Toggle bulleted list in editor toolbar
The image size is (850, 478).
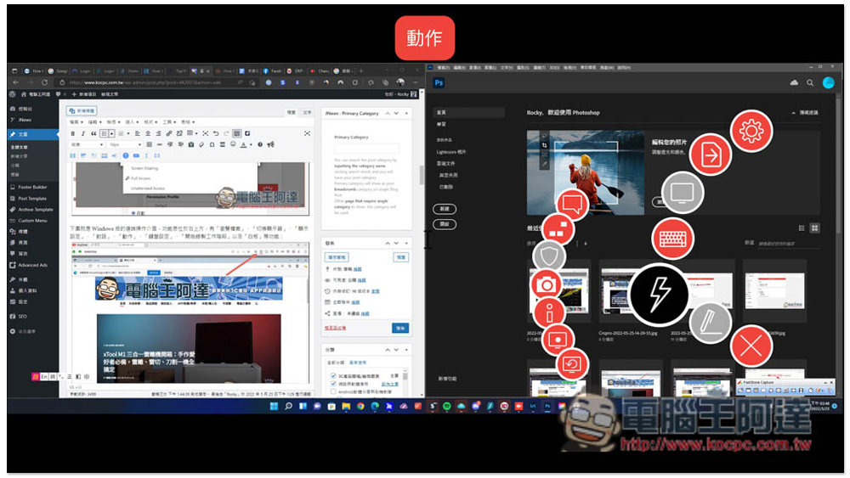point(104,133)
